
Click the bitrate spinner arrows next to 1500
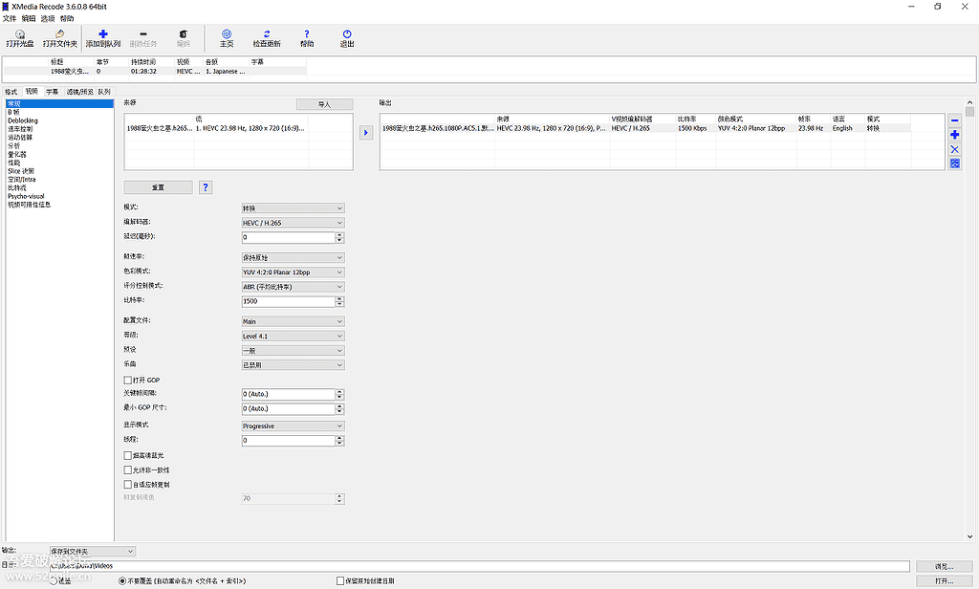pos(339,301)
